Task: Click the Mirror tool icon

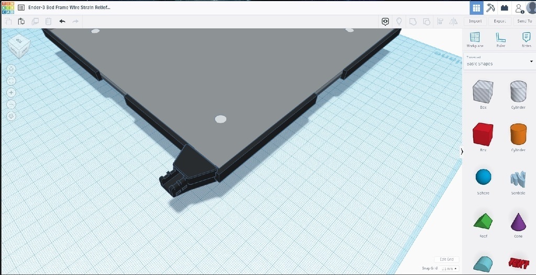Action: [x=453, y=21]
